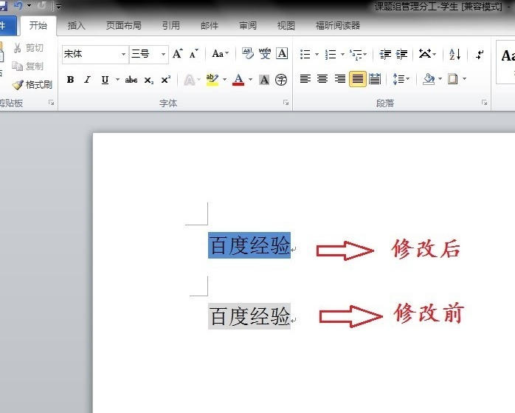Center the text
This screenshot has height=413, width=515.
(x=322, y=79)
